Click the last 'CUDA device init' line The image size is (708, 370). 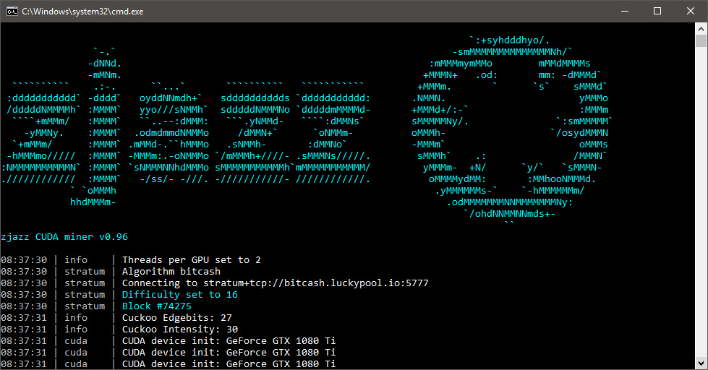[229, 363]
